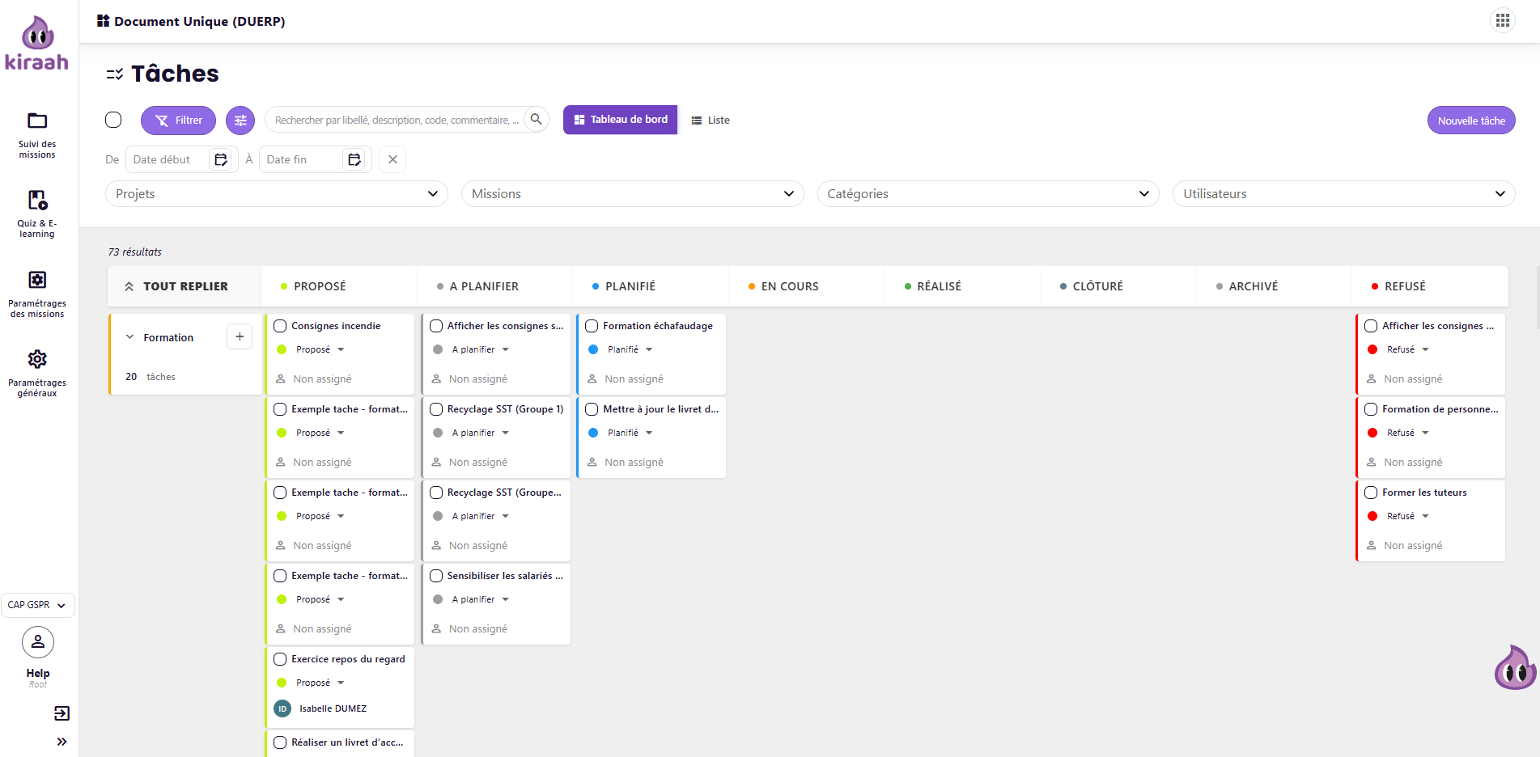Screen dimensions: 1540x757
Task: Click the search tasks input field
Action: 397,120
